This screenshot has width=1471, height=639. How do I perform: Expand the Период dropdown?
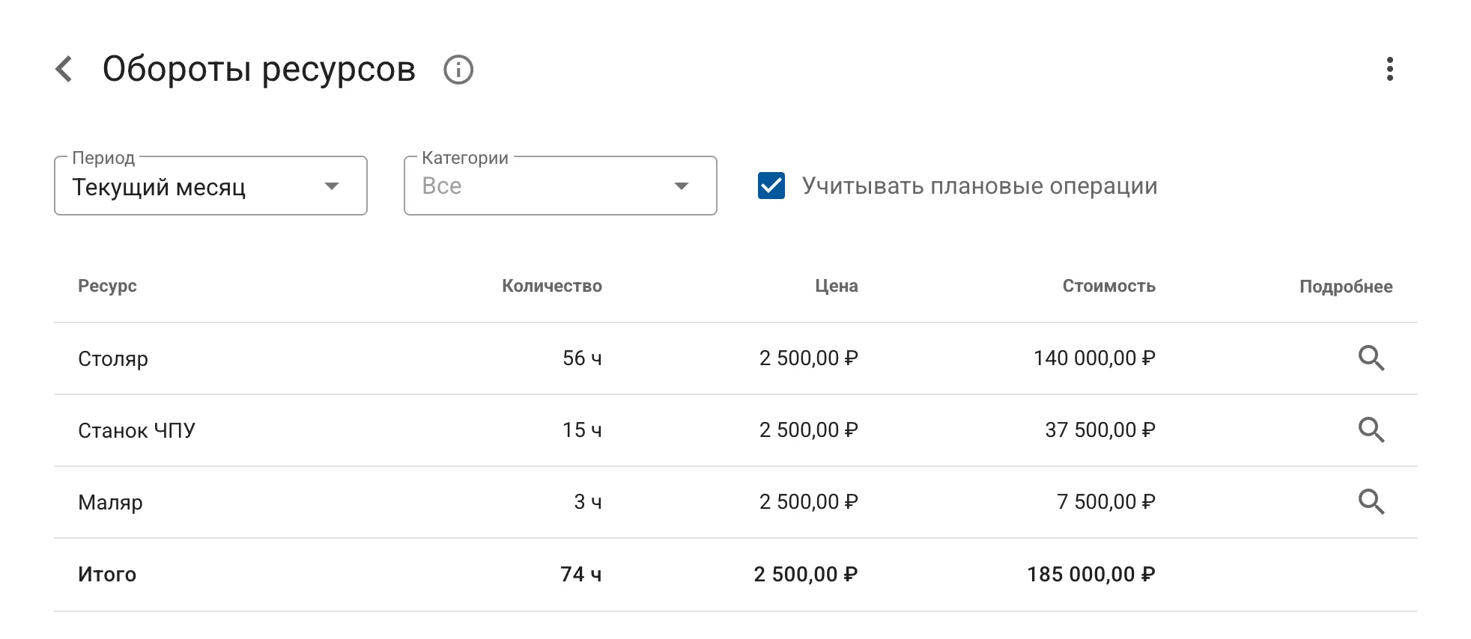click(210, 186)
